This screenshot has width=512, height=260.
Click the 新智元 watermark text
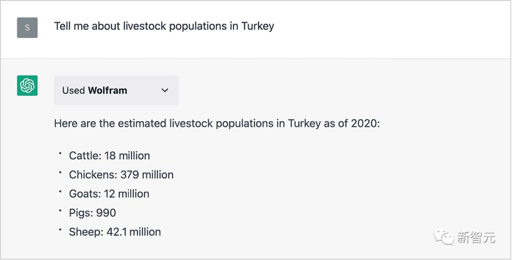476,238
